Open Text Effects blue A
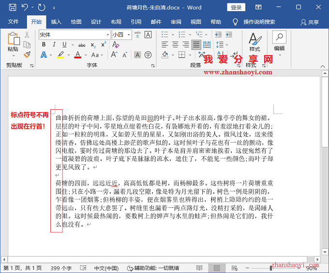The image size is (329, 273). [44, 55]
